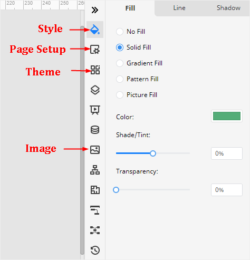Viewport: 250px width, 260px height.
Task: Click the 'Color:' label text
Action: point(125,117)
